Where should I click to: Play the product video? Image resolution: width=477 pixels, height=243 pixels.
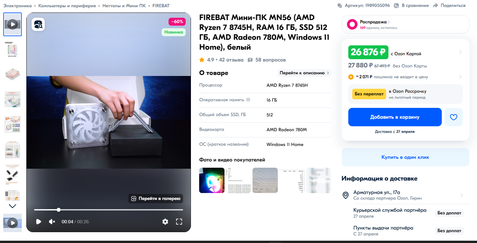[39, 222]
